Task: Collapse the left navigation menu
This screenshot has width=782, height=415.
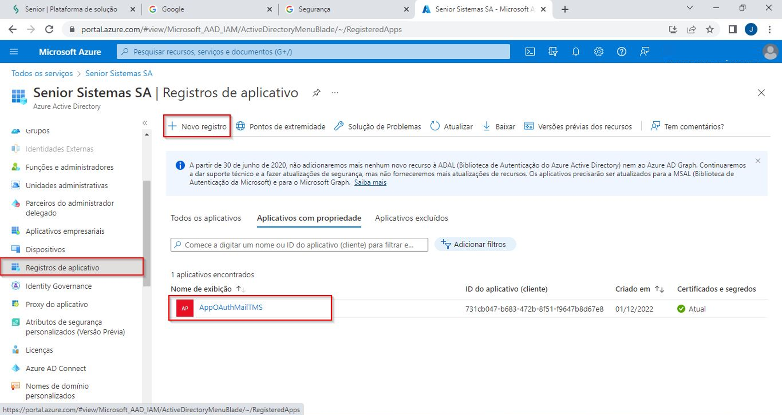Action: 145,123
